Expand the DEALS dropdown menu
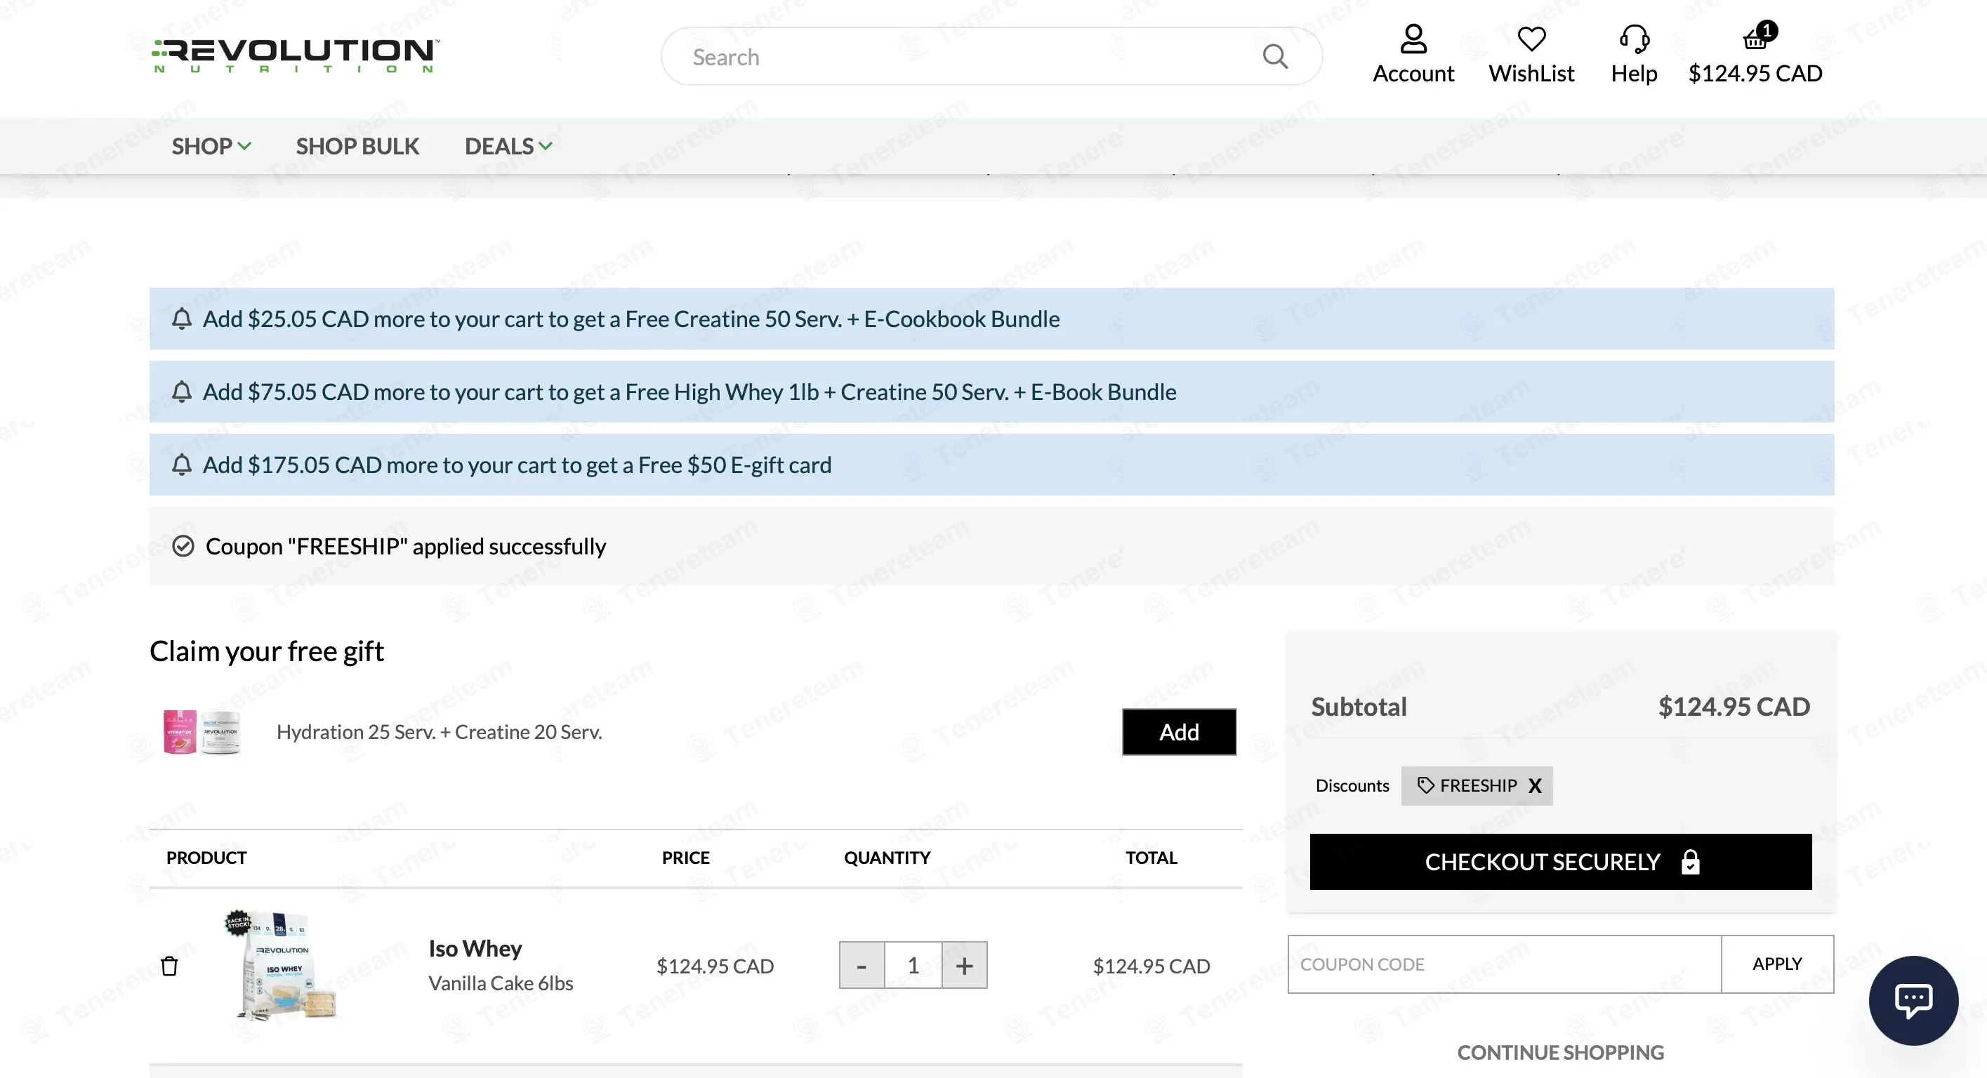1987x1078 pixels. point(508,146)
